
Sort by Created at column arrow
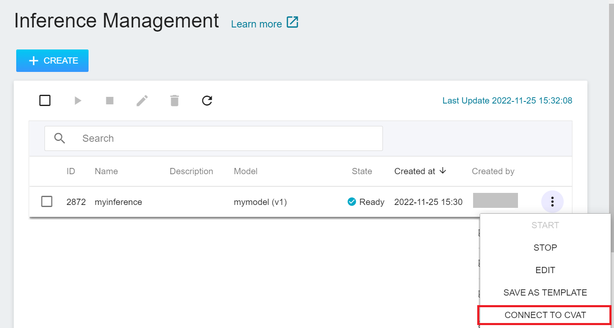(443, 171)
